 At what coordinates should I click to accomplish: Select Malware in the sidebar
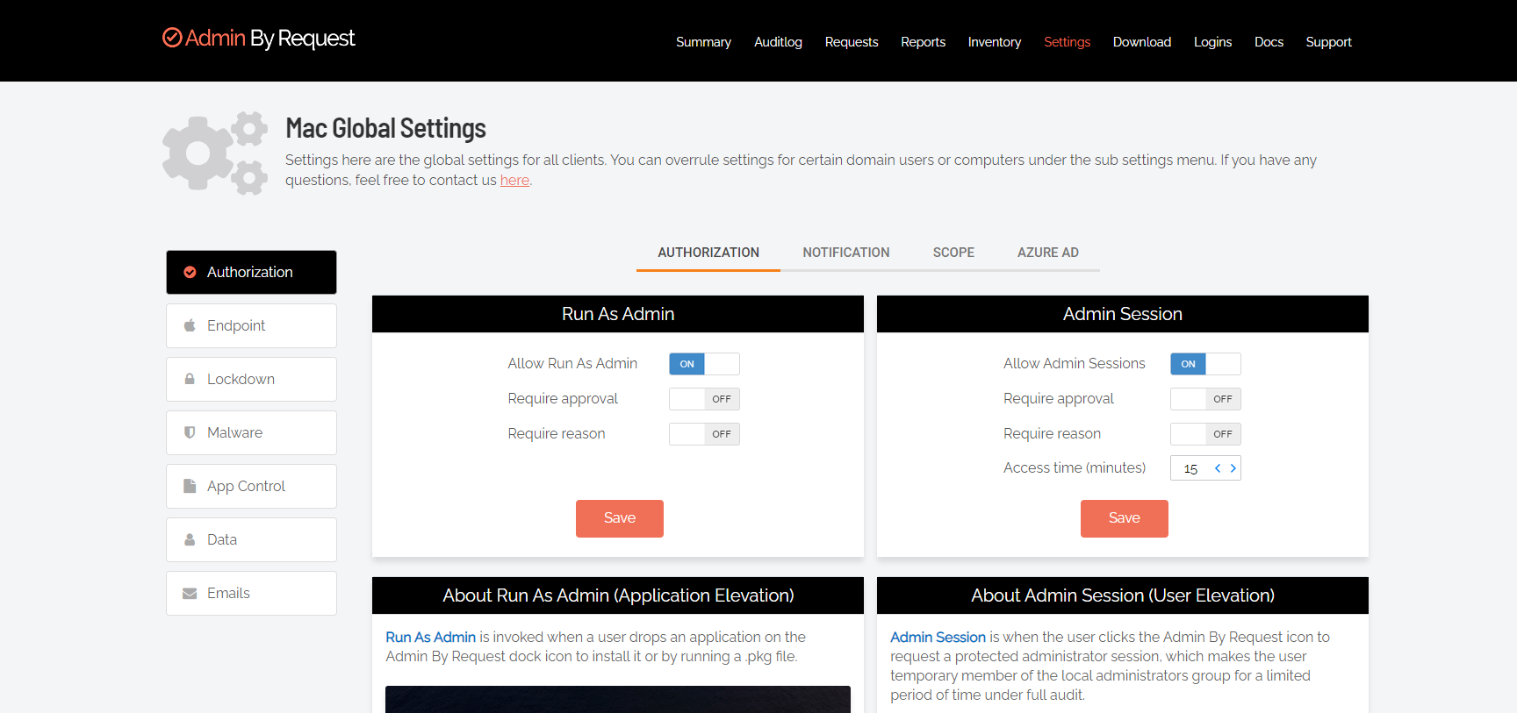251,433
